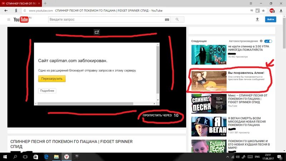Open File Explorer from taskbar

click(56, 157)
